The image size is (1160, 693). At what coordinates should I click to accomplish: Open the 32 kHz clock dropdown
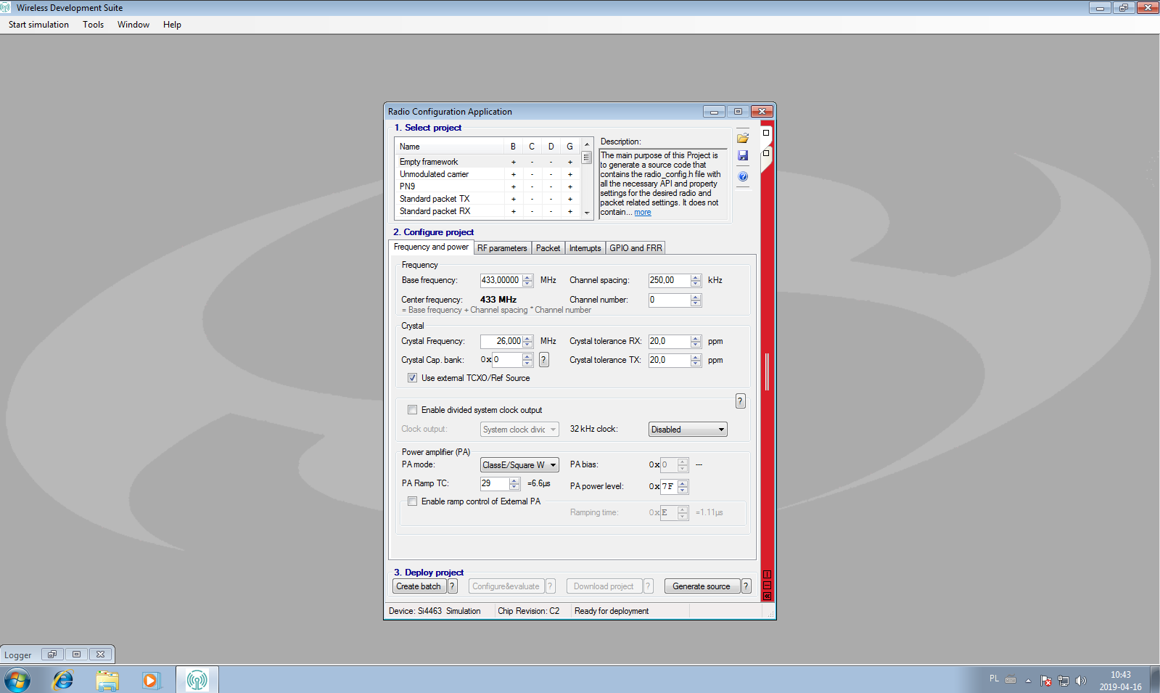tap(688, 429)
